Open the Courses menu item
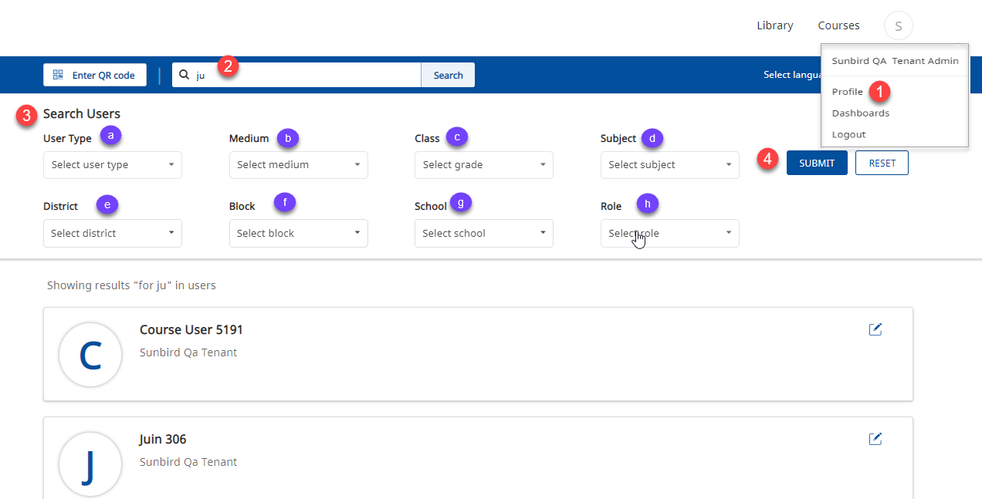 (x=838, y=25)
